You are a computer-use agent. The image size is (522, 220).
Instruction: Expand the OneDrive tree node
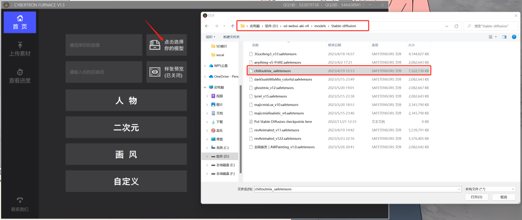pyautogui.click(x=205, y=76)
